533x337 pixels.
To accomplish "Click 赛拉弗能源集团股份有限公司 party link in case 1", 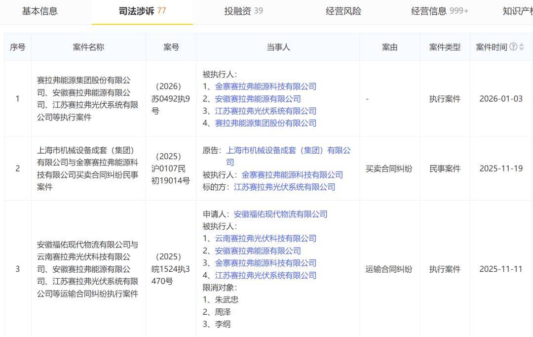I will tap(266, 123).
